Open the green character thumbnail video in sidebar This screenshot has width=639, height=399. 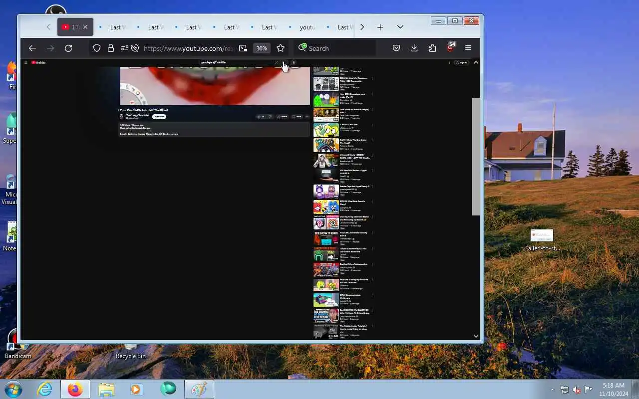pyautogui.click(x=326, y=99)
